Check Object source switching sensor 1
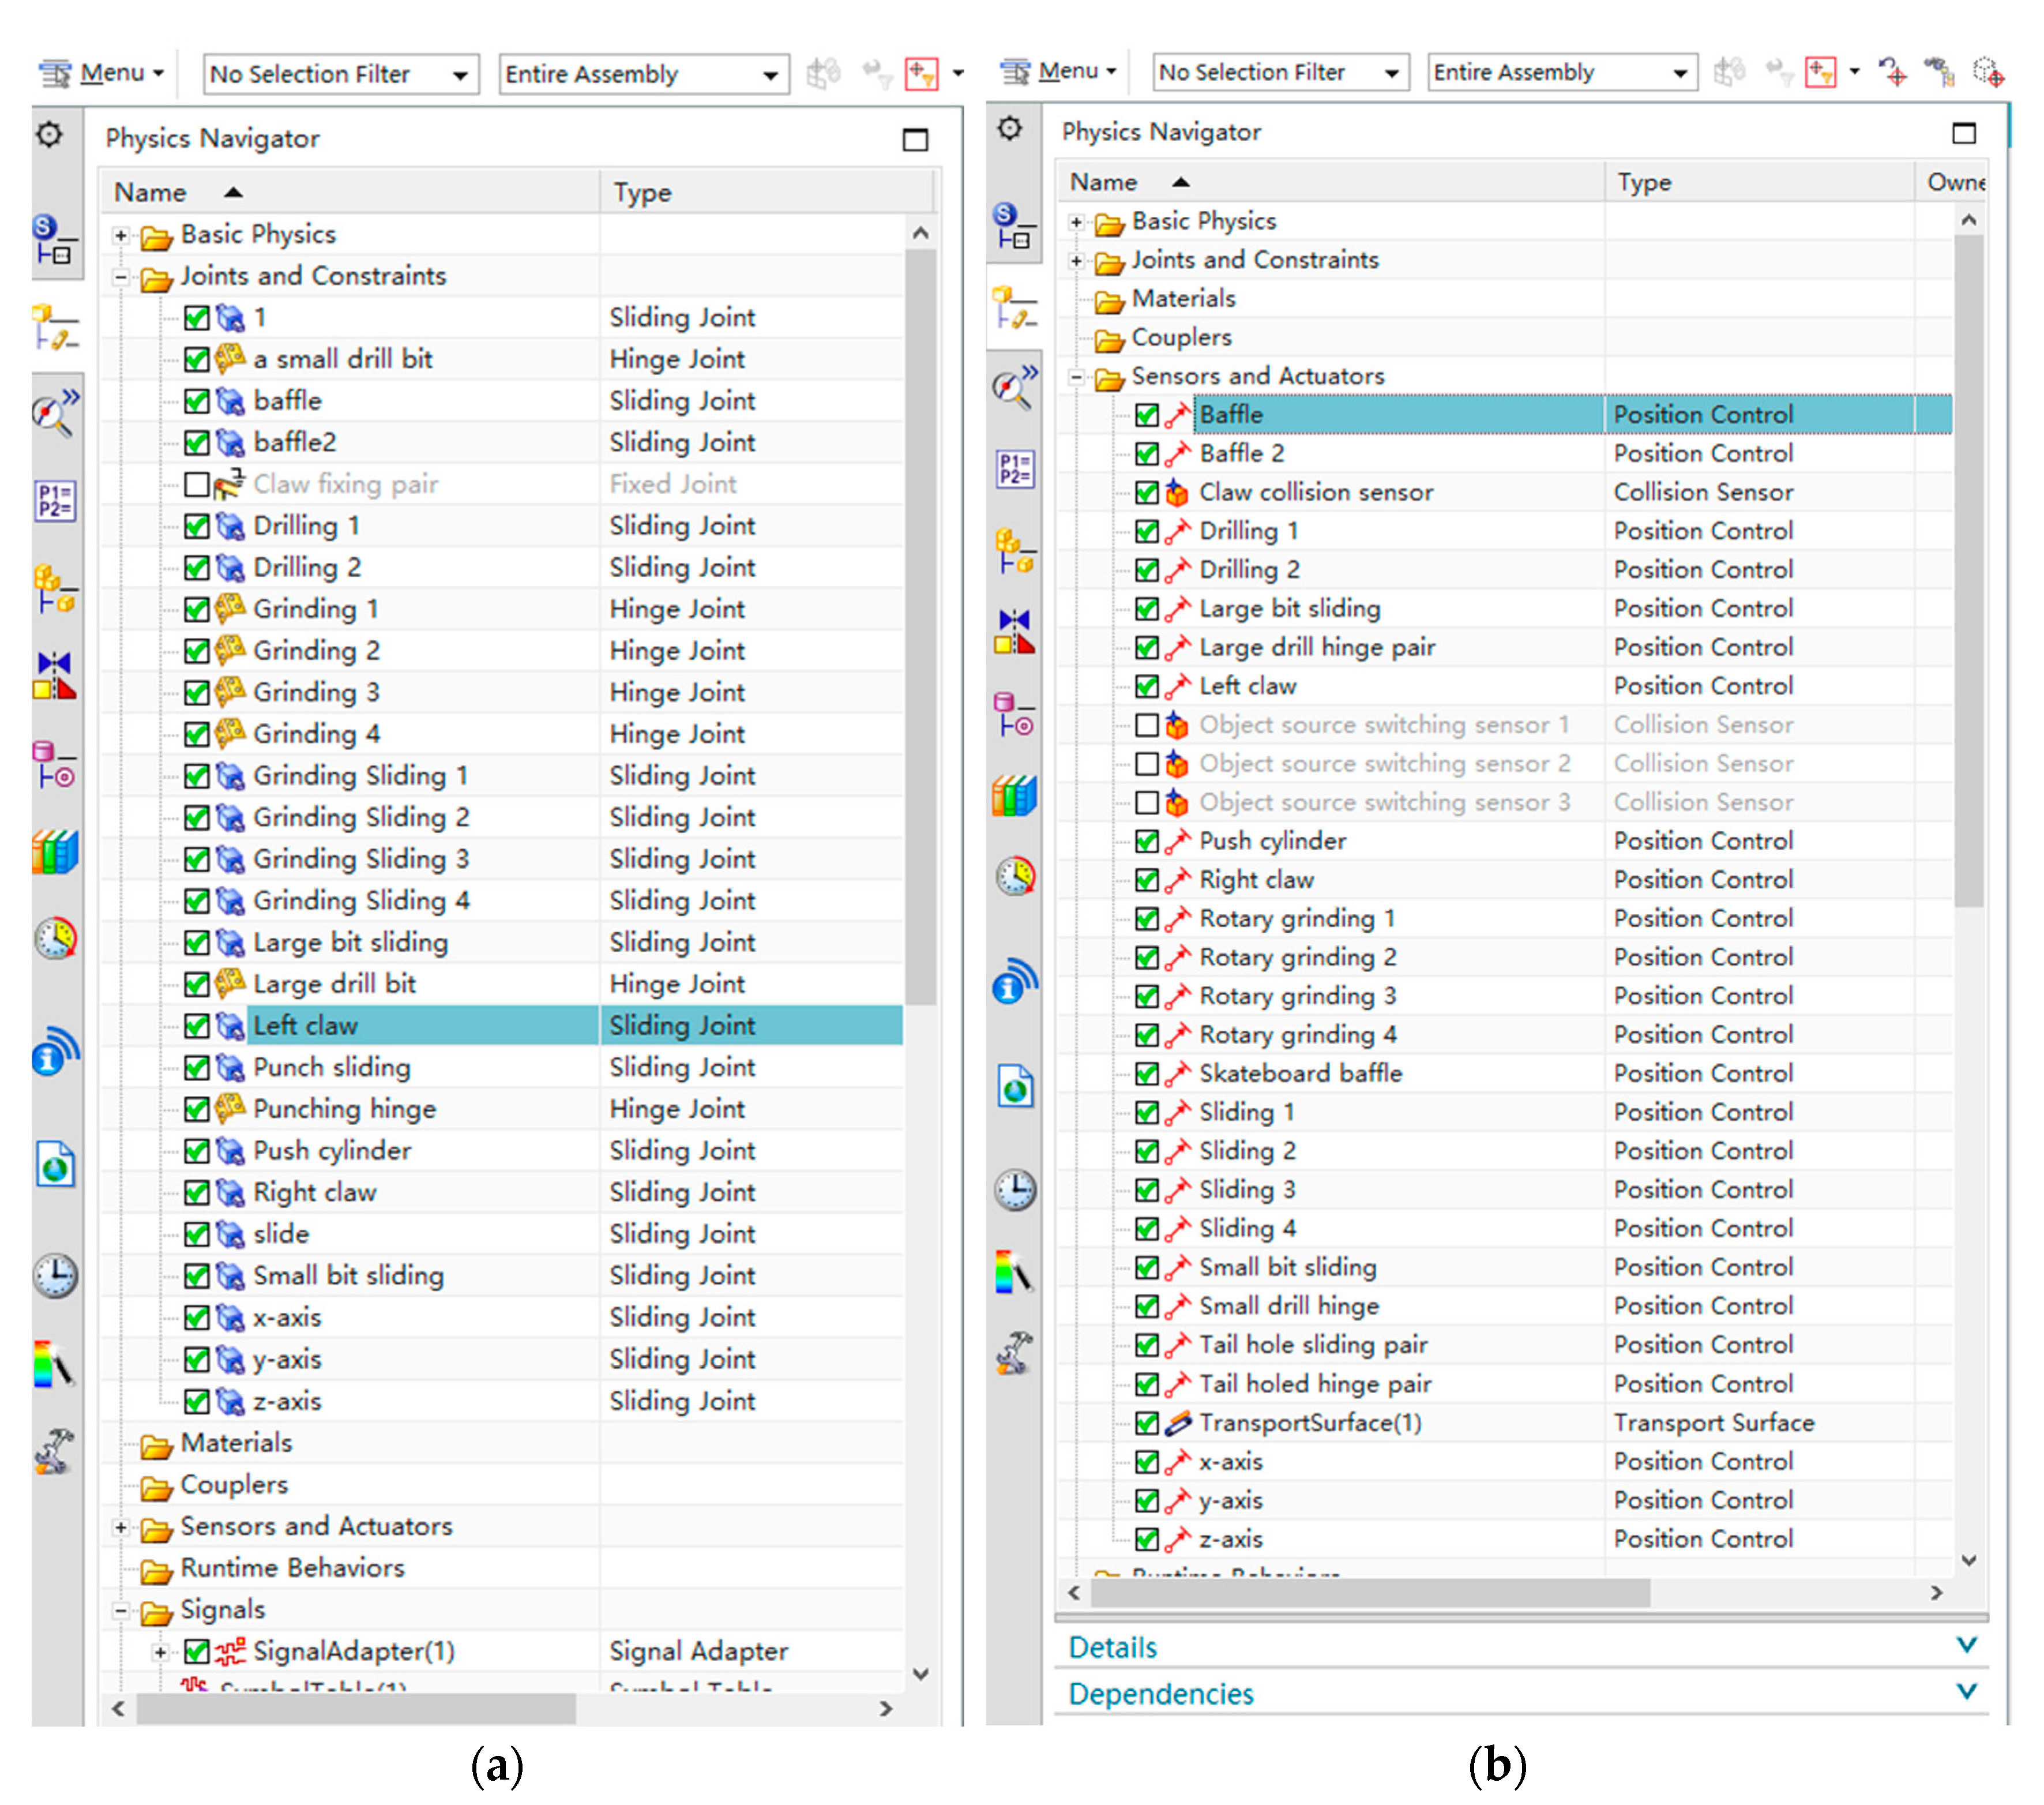This screenshot has width=2044, height=1805. [x=1147, y=725]
